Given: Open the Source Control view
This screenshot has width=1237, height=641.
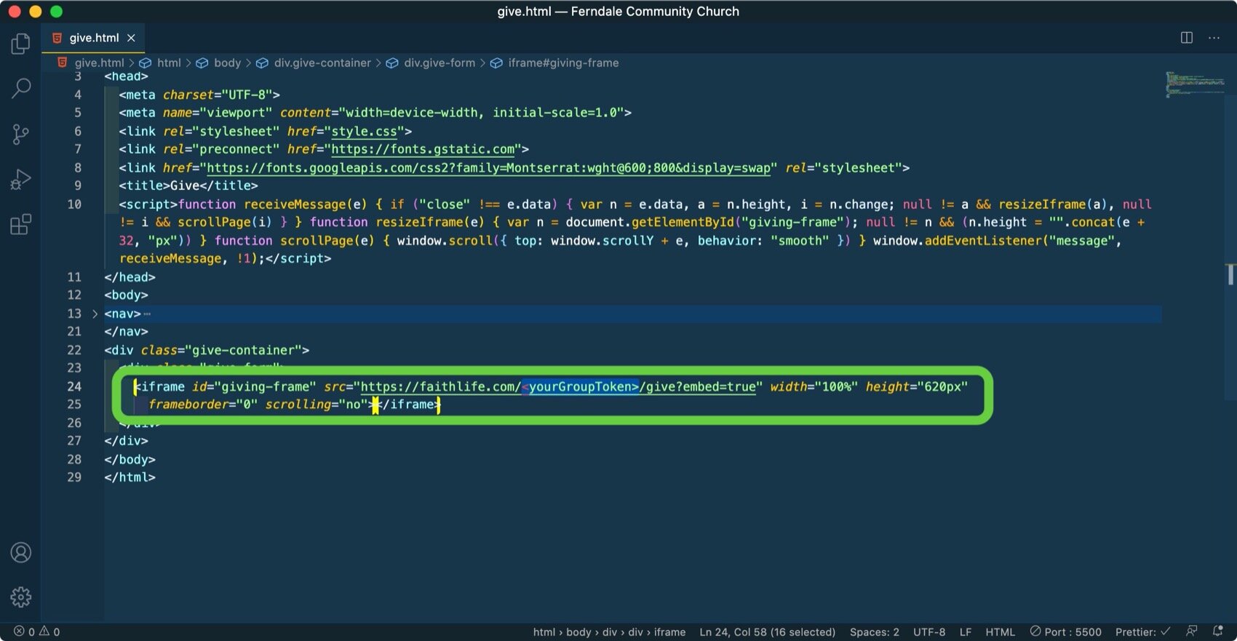Looking at the screenshot, I should [x=20, y=134].
